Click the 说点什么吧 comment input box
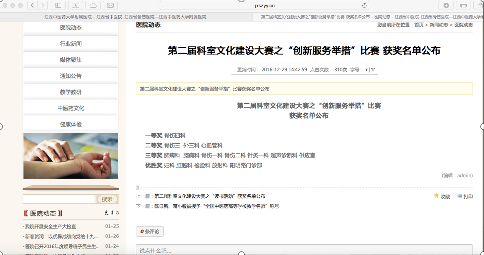Screen dimensions: 484x255 pos(304,250)
